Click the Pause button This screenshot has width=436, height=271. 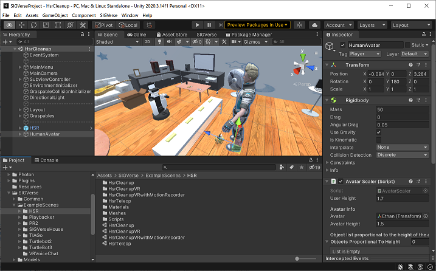(x=209, y=25)
